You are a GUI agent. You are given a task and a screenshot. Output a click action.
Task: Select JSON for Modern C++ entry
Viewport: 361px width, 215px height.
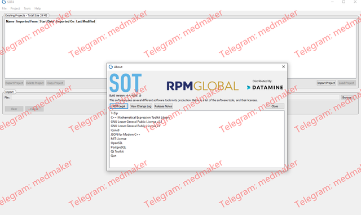[125, 135]
